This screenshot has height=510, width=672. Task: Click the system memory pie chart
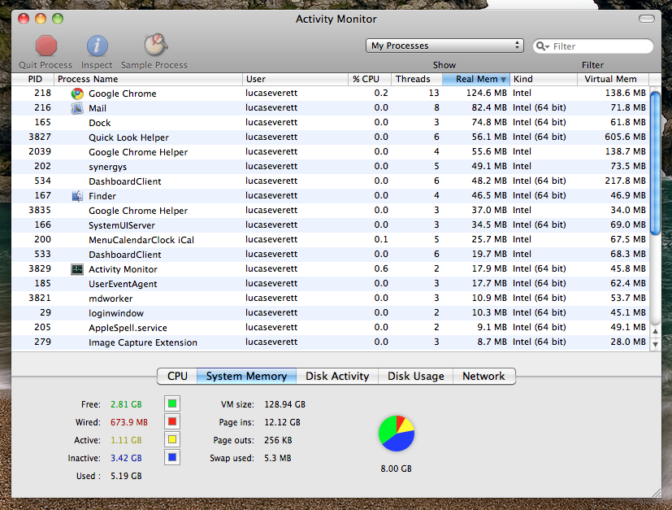point(397,434)
